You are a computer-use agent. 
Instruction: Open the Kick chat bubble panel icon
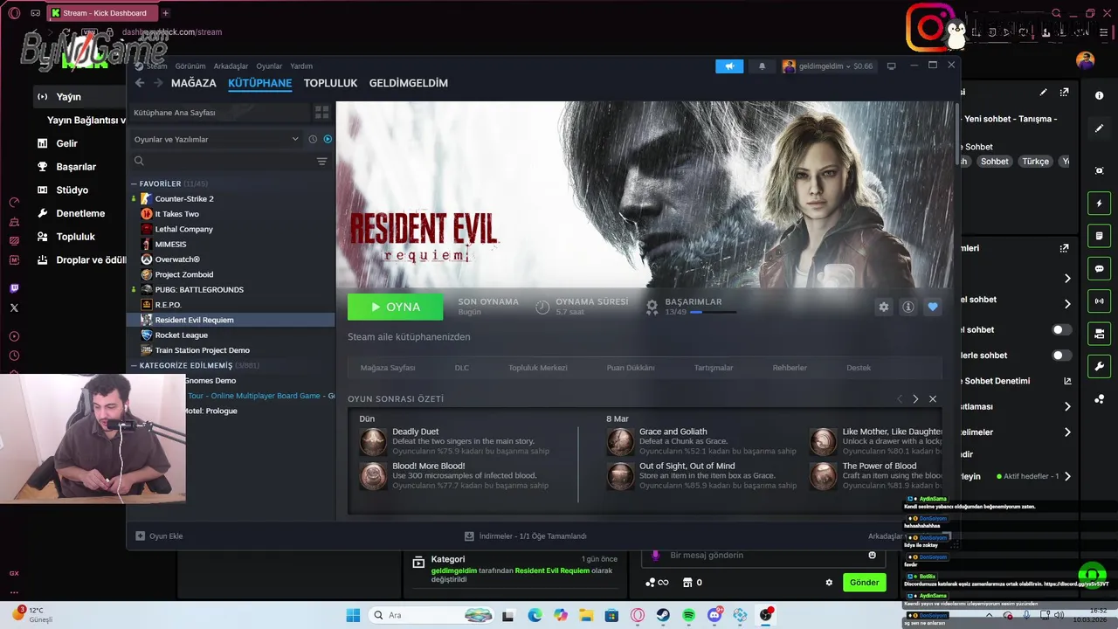(x=1100, y=269)
